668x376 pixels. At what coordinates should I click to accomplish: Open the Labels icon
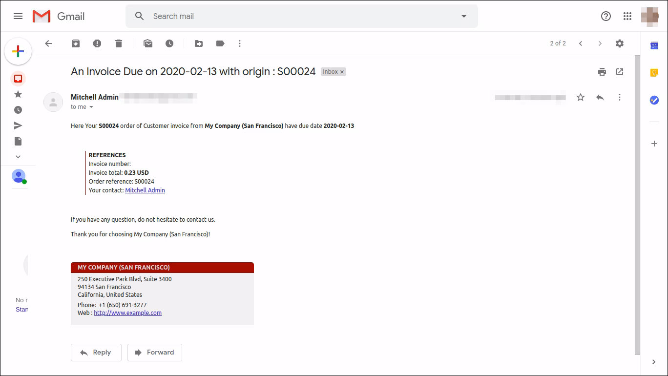tap(220, 43)
